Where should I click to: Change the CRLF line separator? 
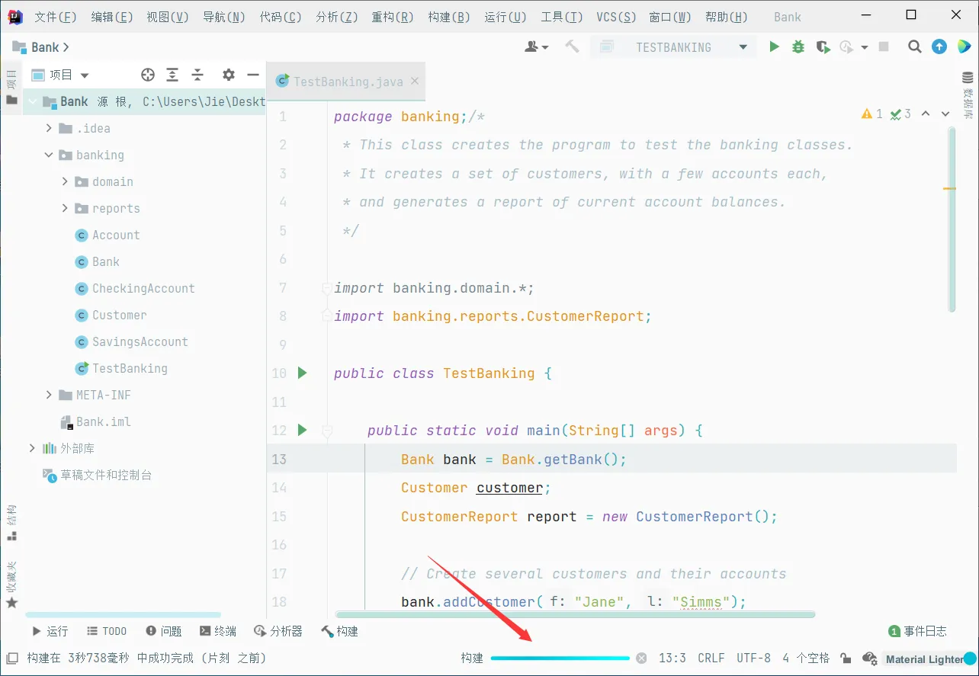click(x=711, y=658)
